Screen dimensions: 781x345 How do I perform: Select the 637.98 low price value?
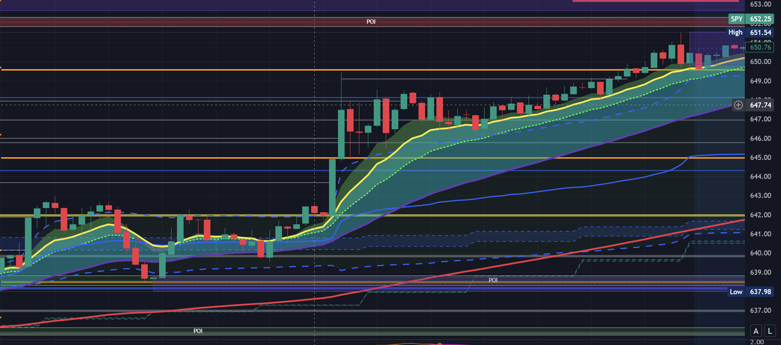click(761, 292)
